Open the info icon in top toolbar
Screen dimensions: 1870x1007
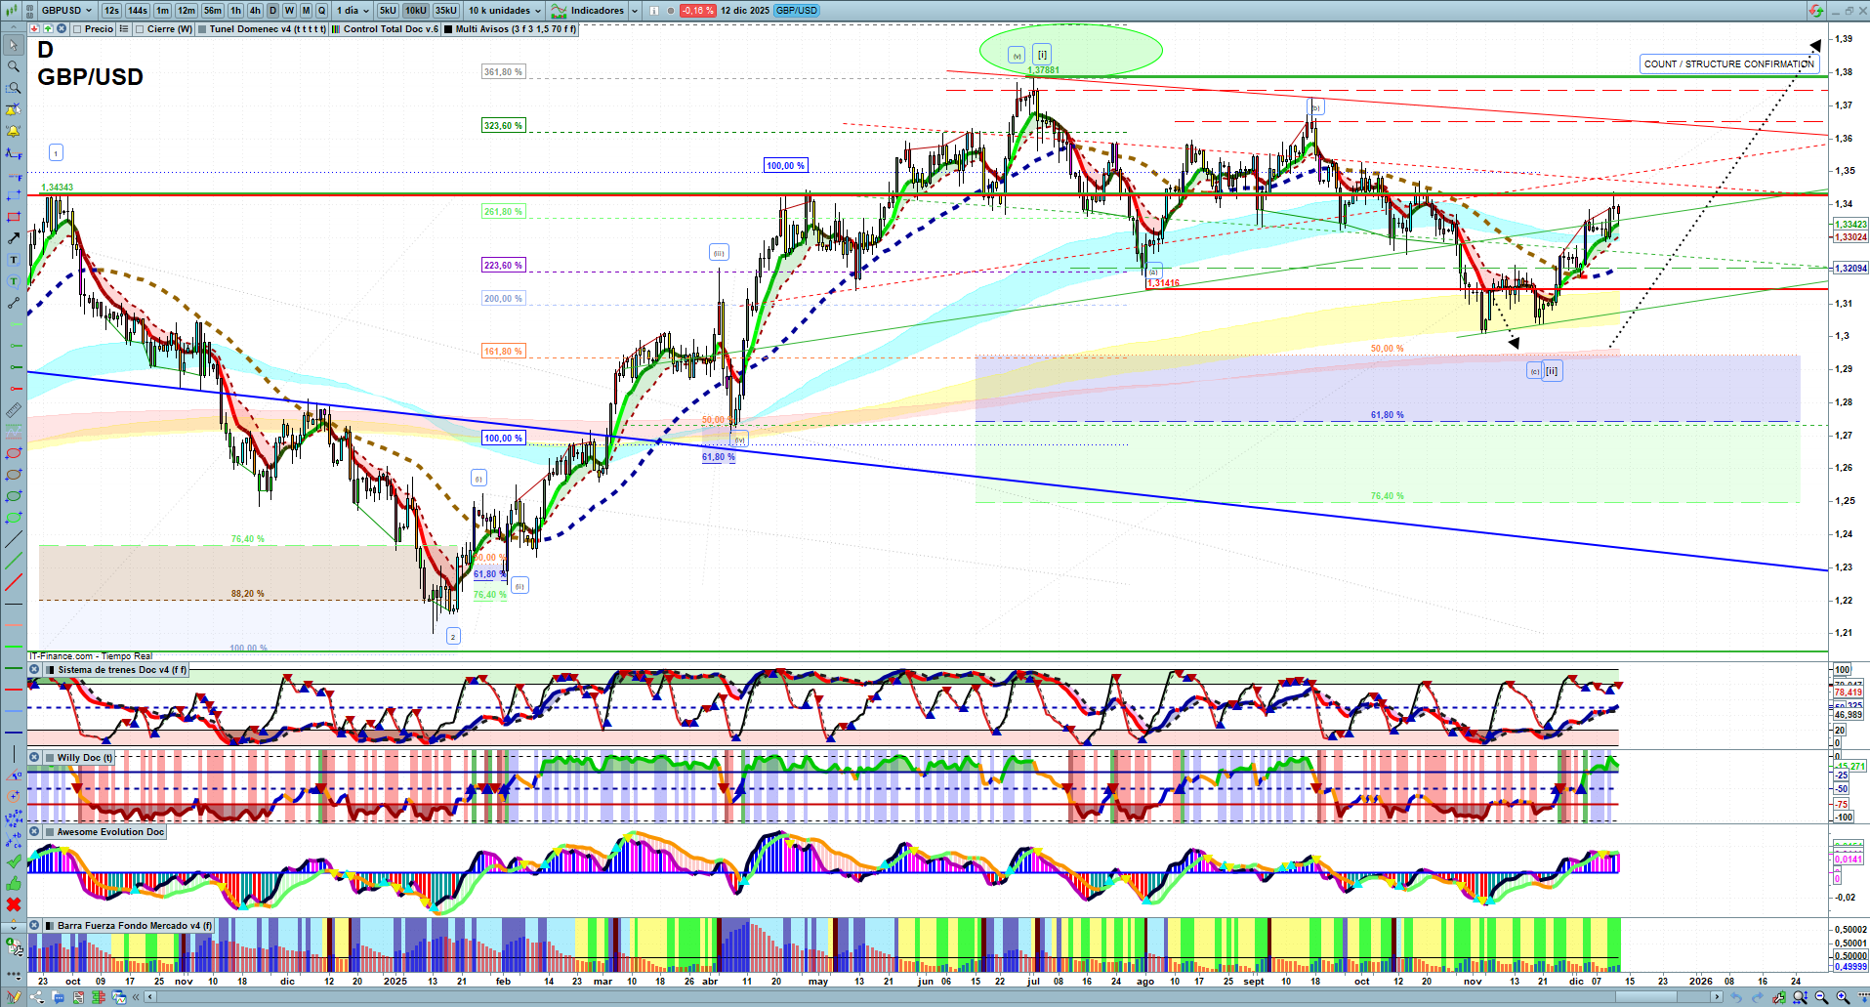tap(654, 11)
